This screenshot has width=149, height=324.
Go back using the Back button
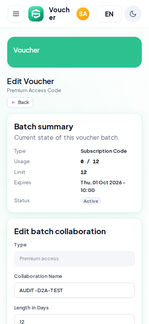tap(20, 102)
